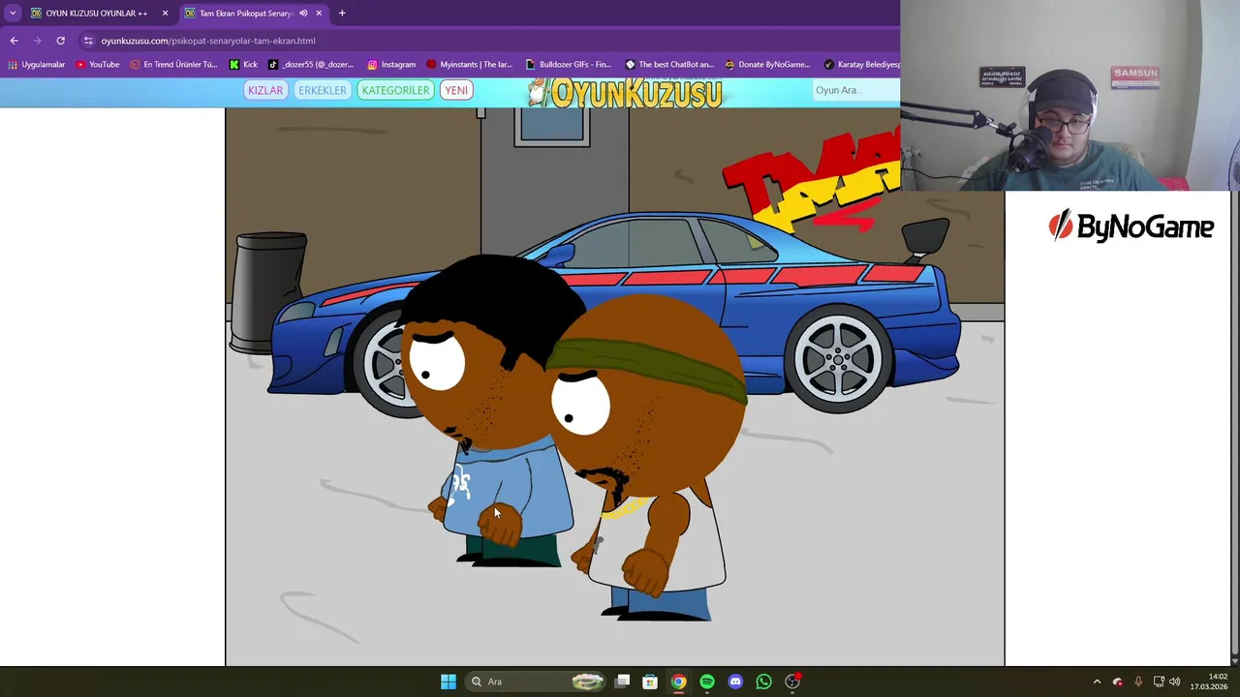Screen dimensions: 1240x697
Task: Open Spotify from the taskbar
Action: tap(707, 682)
